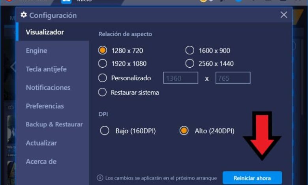
Task: Open the Preferencias section
Action: coord(45,106)
